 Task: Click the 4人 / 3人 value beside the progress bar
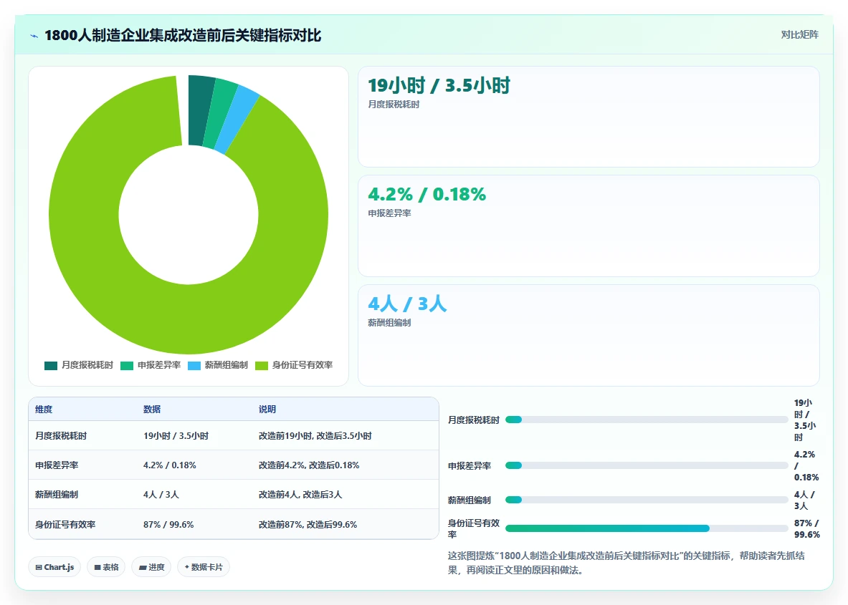(x=804, y=500)
